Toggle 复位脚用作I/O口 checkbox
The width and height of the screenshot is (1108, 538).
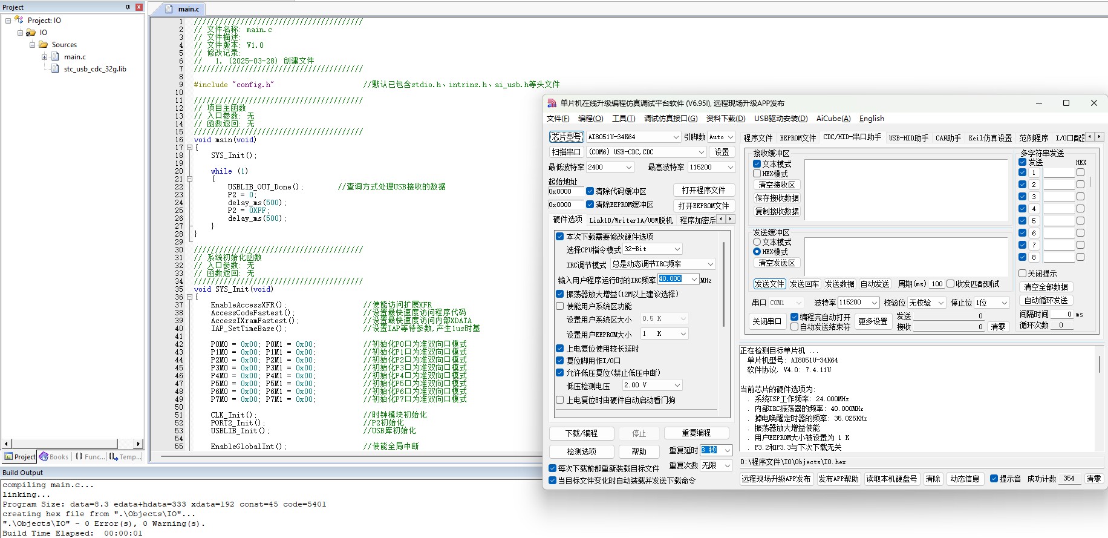pos(560,361)
